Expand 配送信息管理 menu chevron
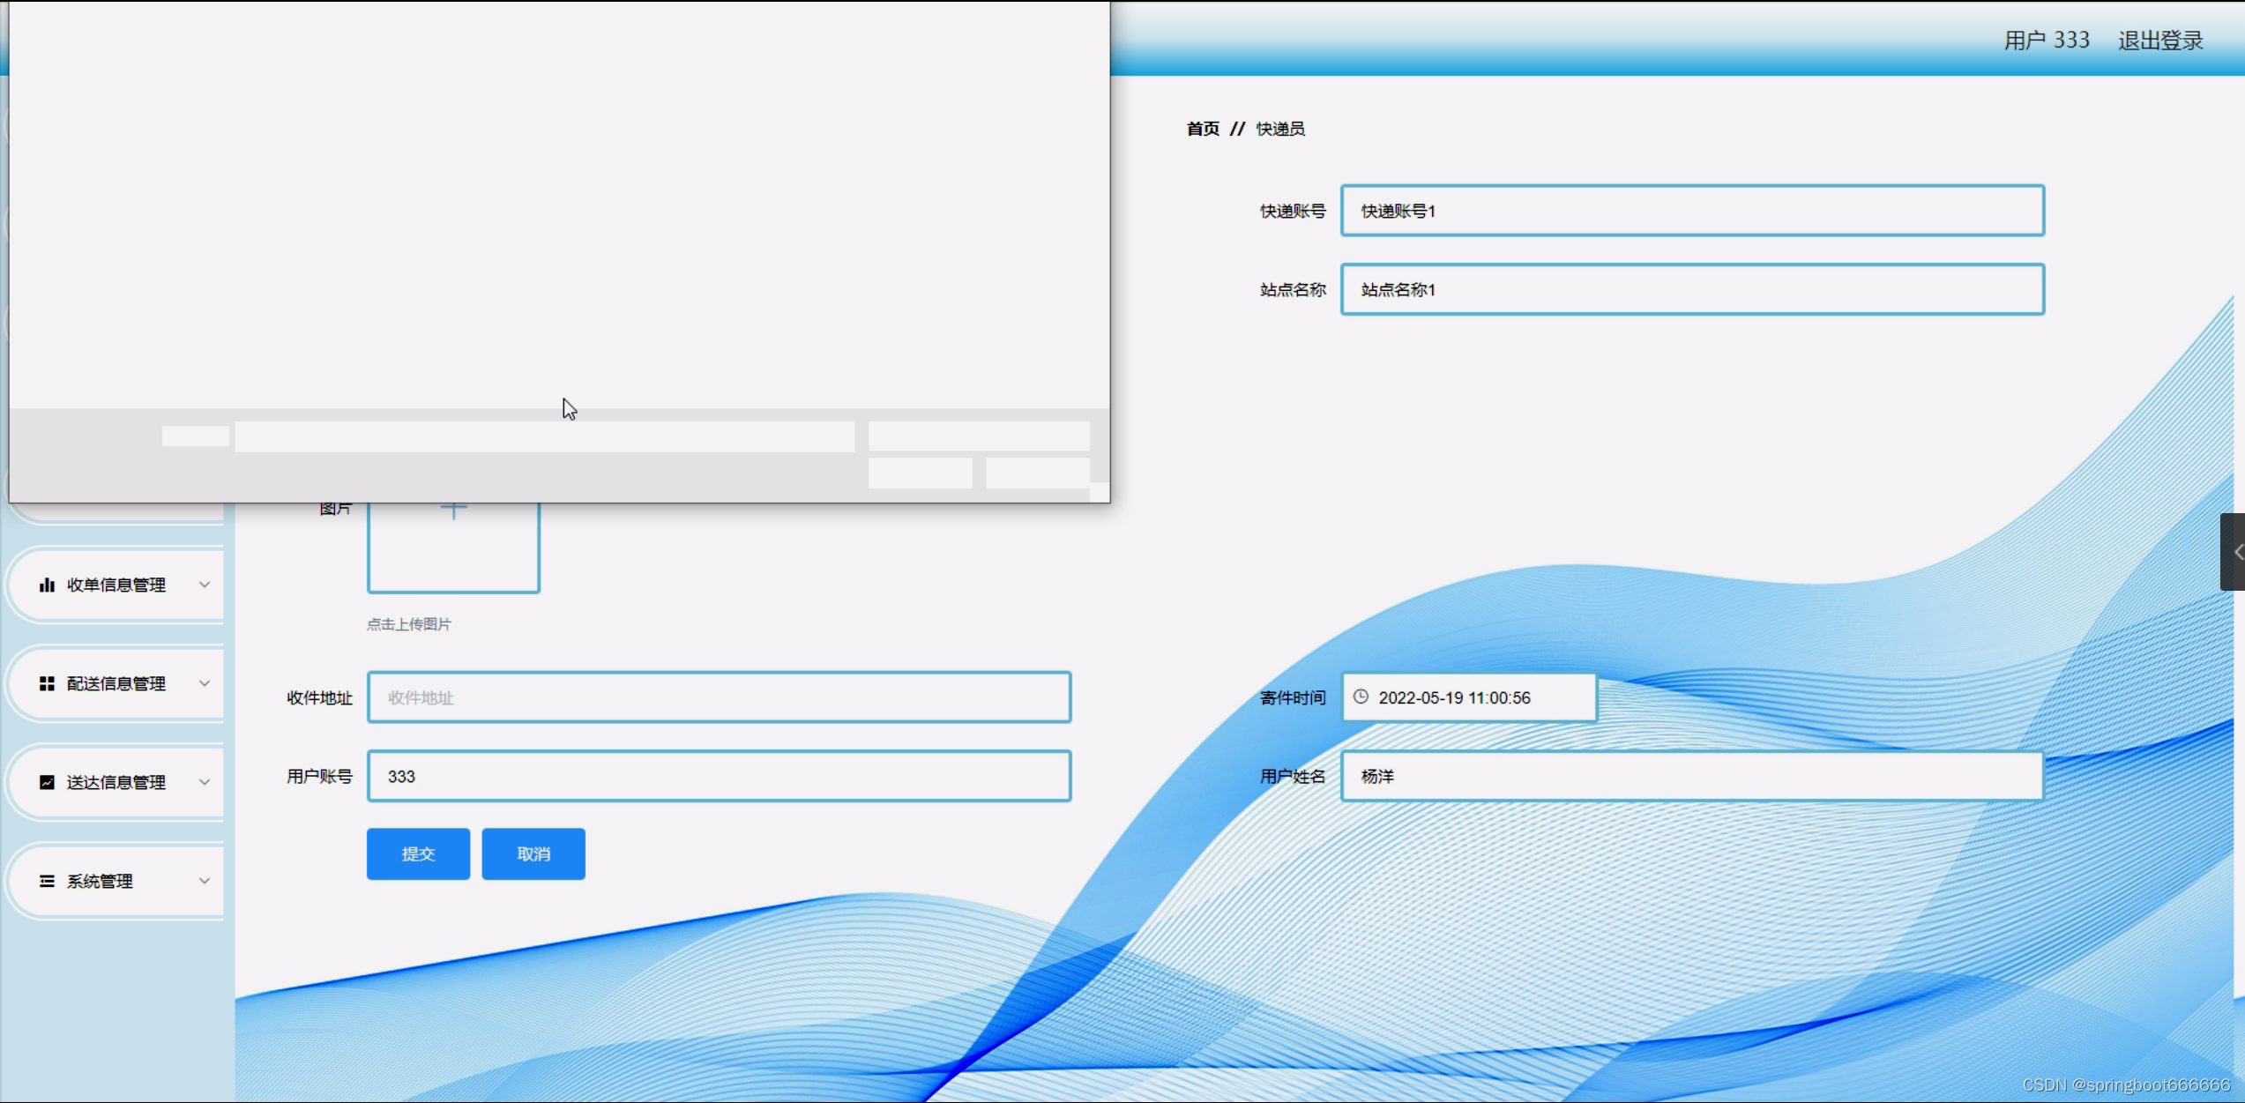 point(205,684)
